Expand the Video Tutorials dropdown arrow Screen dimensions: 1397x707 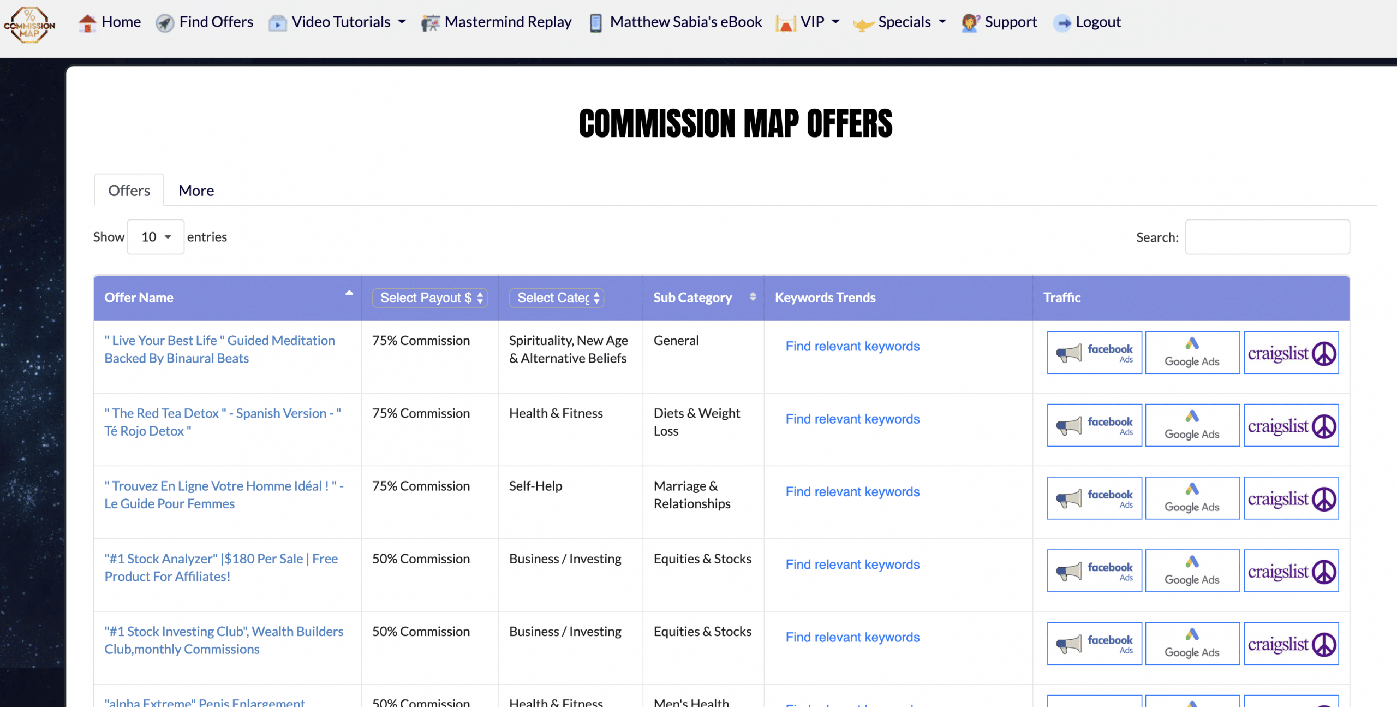pyautogui.click(x=402, y=22)
